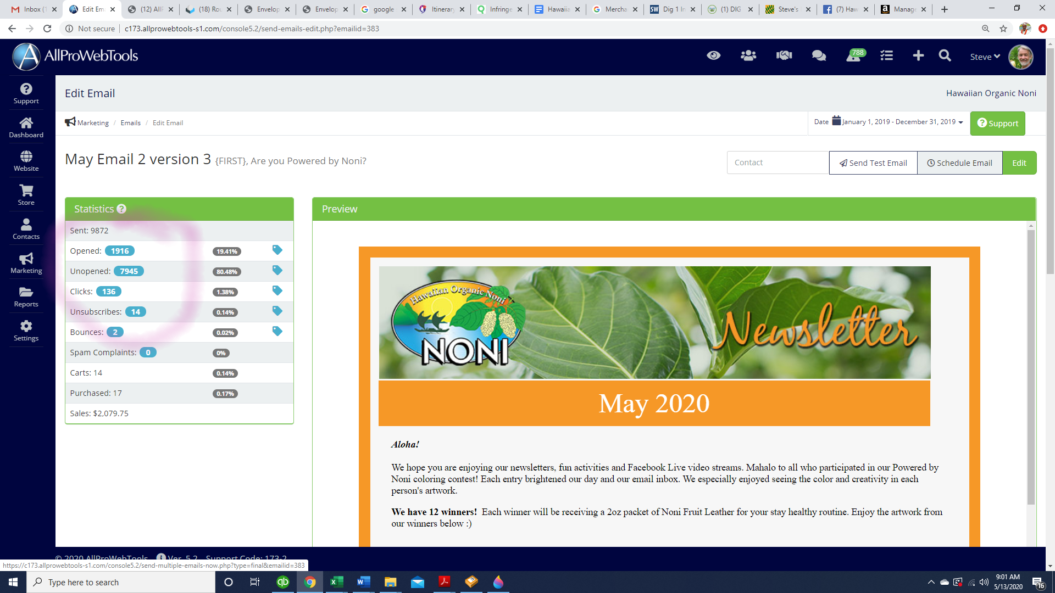The width and height of the screenshot is (1055, 593).
Task: Switch to the Facebook Haw tab
Action: (x=846, y=9)
